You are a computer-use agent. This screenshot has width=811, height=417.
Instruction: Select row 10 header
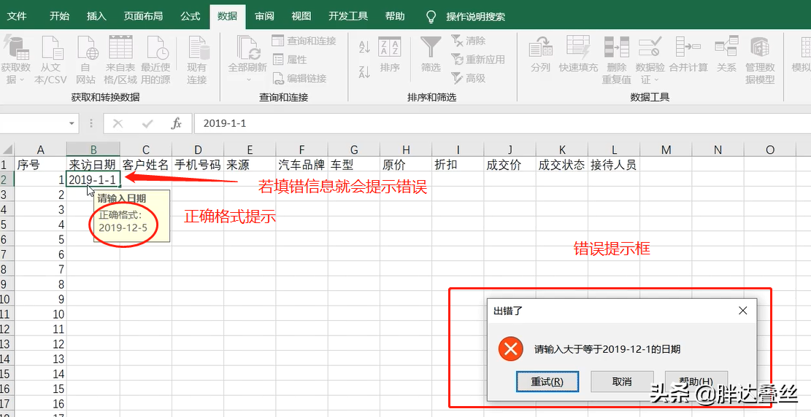(x=5, y=299)
